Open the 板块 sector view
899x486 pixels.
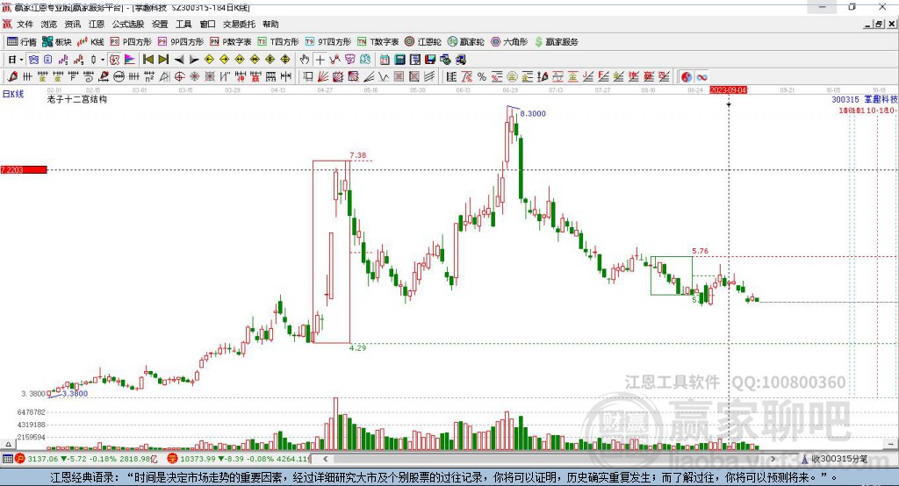point(57,42)
